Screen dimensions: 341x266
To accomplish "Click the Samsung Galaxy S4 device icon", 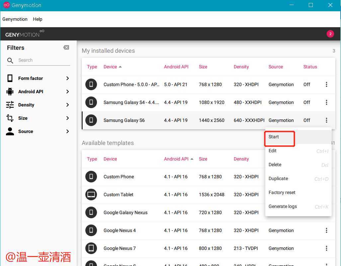I will click(91, 102).
